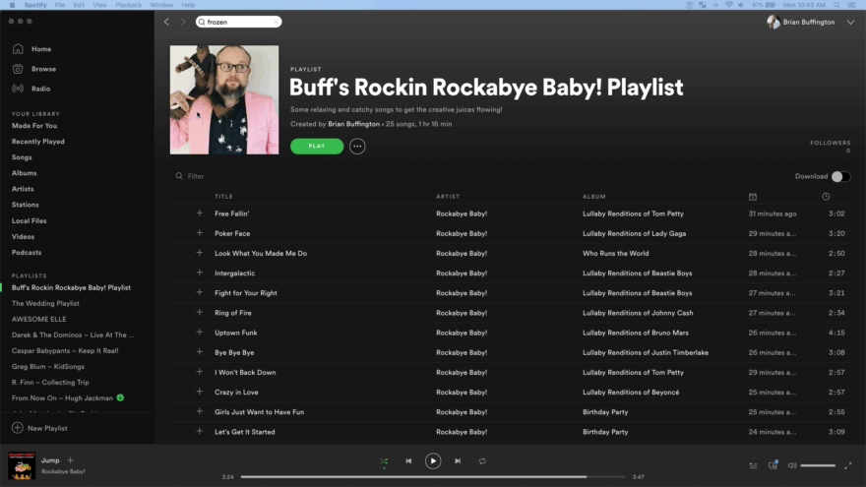Open Podcasts in Your Library
Screen dimensions: 866x487
[27, 252]
